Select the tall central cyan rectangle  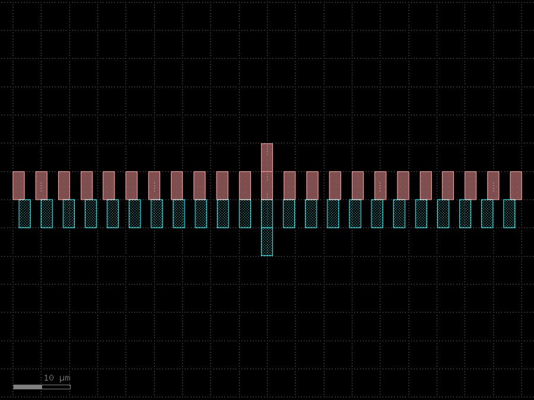[x=267, y=228]
